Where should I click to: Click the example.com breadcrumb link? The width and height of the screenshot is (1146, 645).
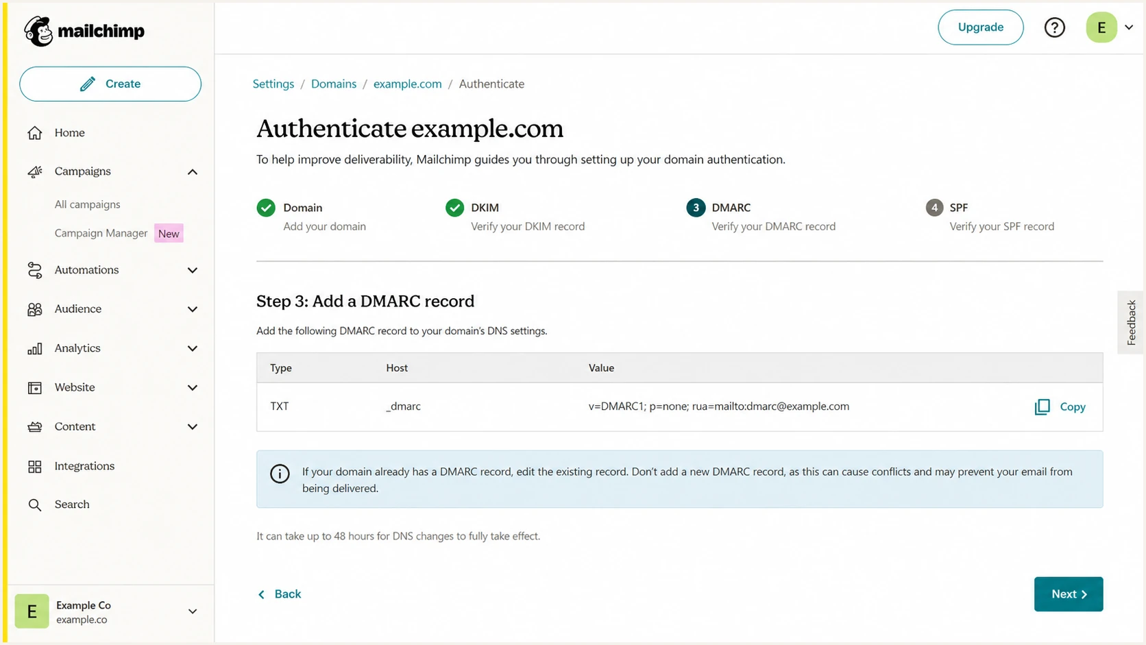(408, 84)
